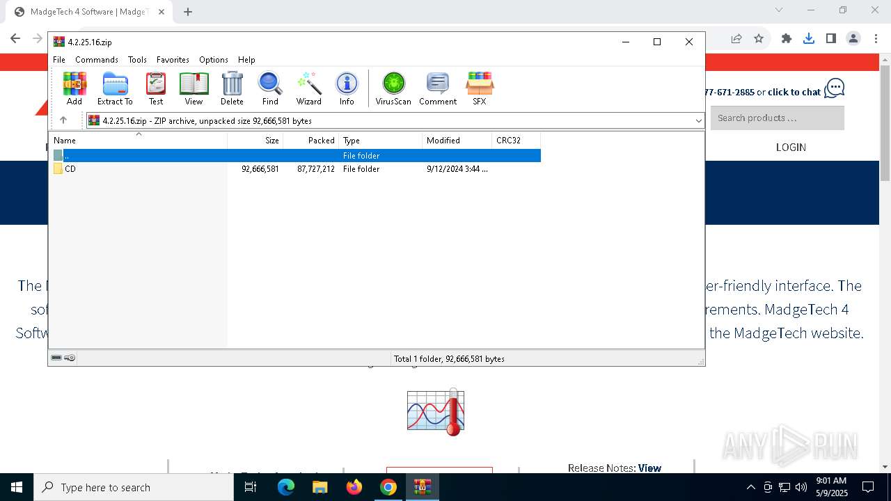Go up one level arrow
This screenshot has height=501, width=891.
coord(63,120)
